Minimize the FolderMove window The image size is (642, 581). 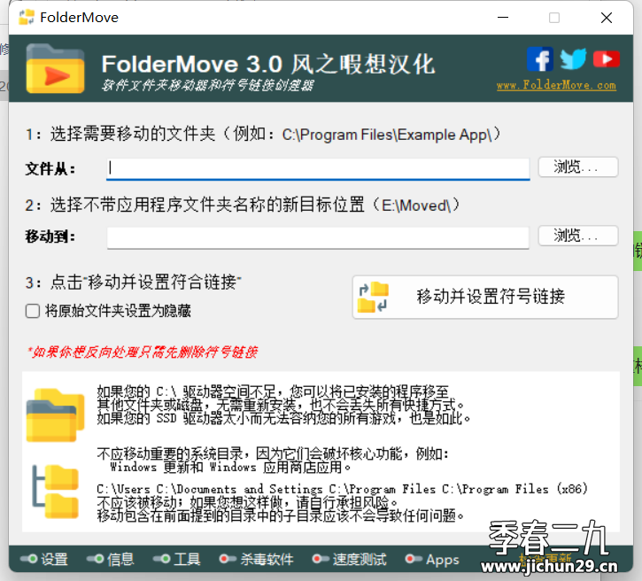point(503,18)
